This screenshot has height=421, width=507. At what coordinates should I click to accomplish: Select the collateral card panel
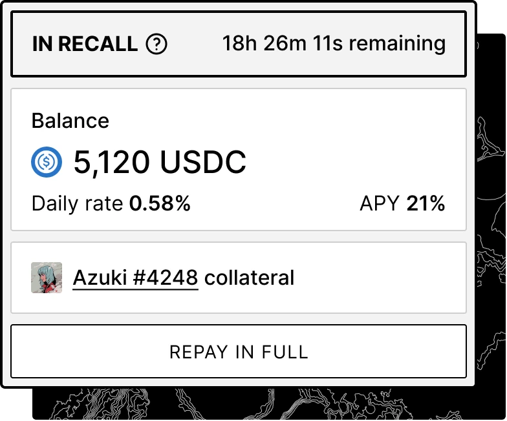[239, 278]
